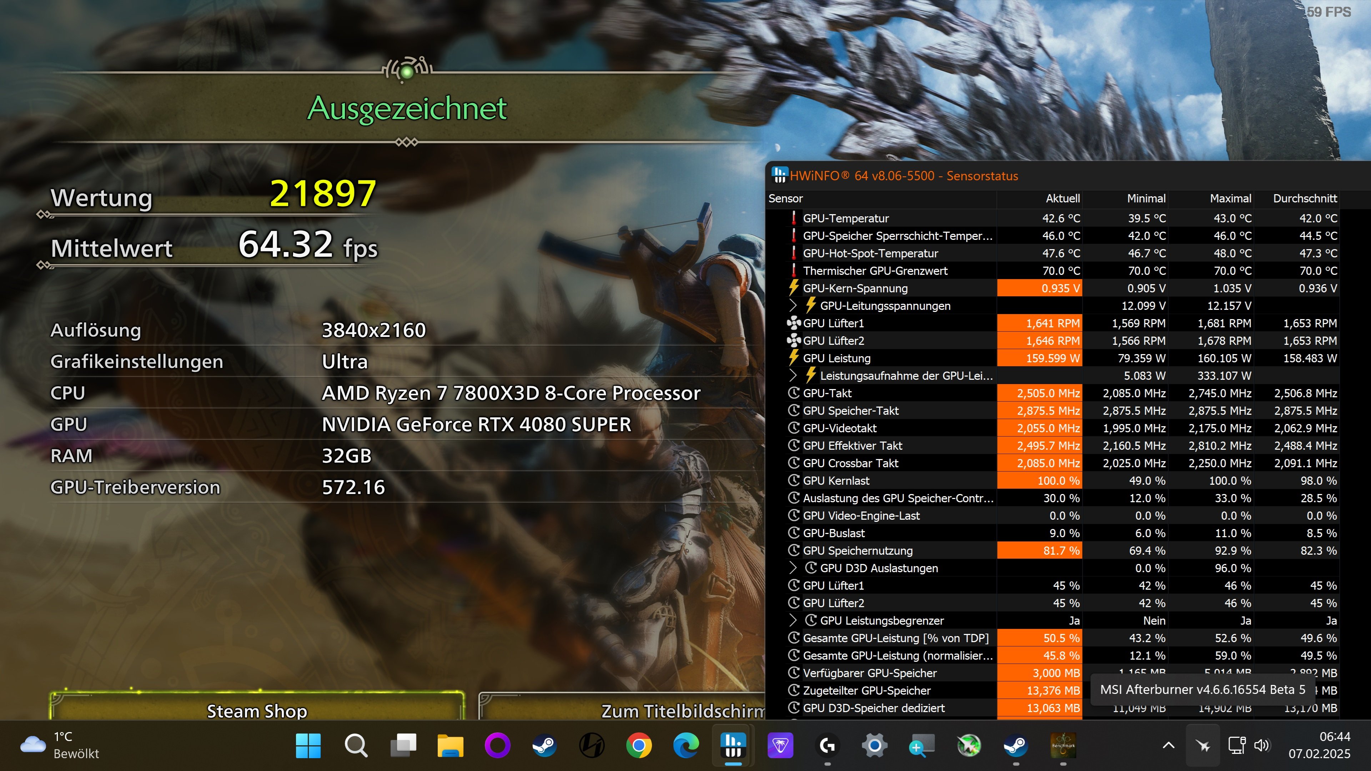Click the Durchschnitt column header
1371x771 pixels.
click(x=1305, y=198)
